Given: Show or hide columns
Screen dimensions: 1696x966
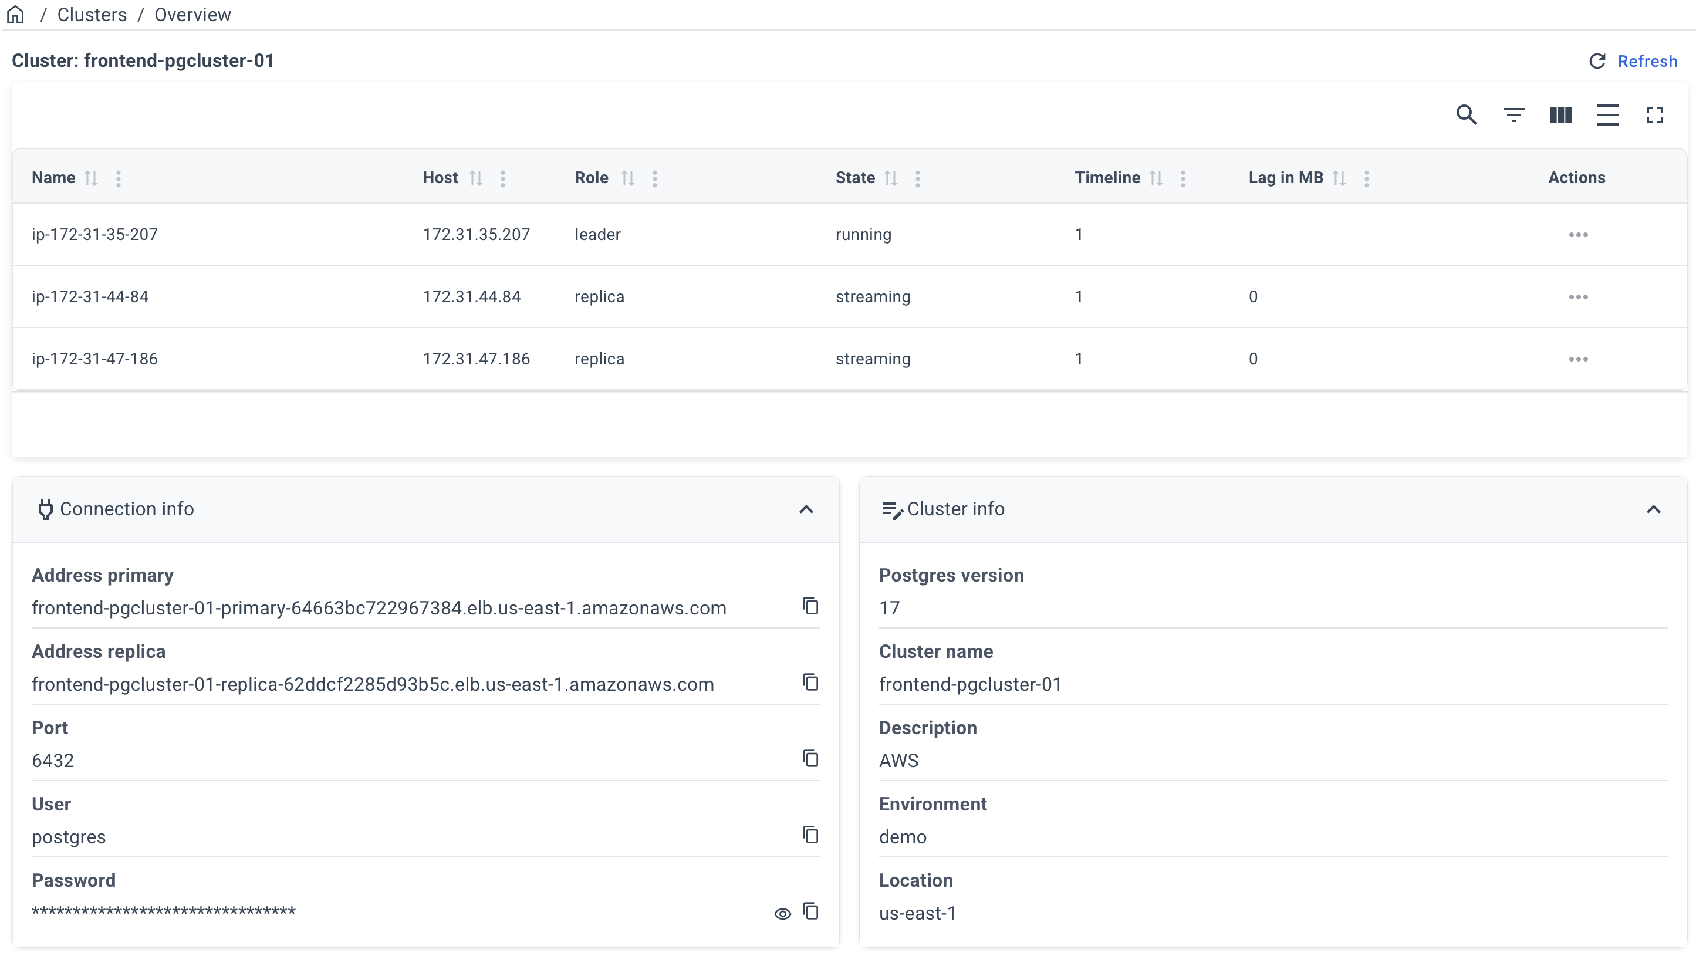Looking at the screenshot, I should point(1560,115).
